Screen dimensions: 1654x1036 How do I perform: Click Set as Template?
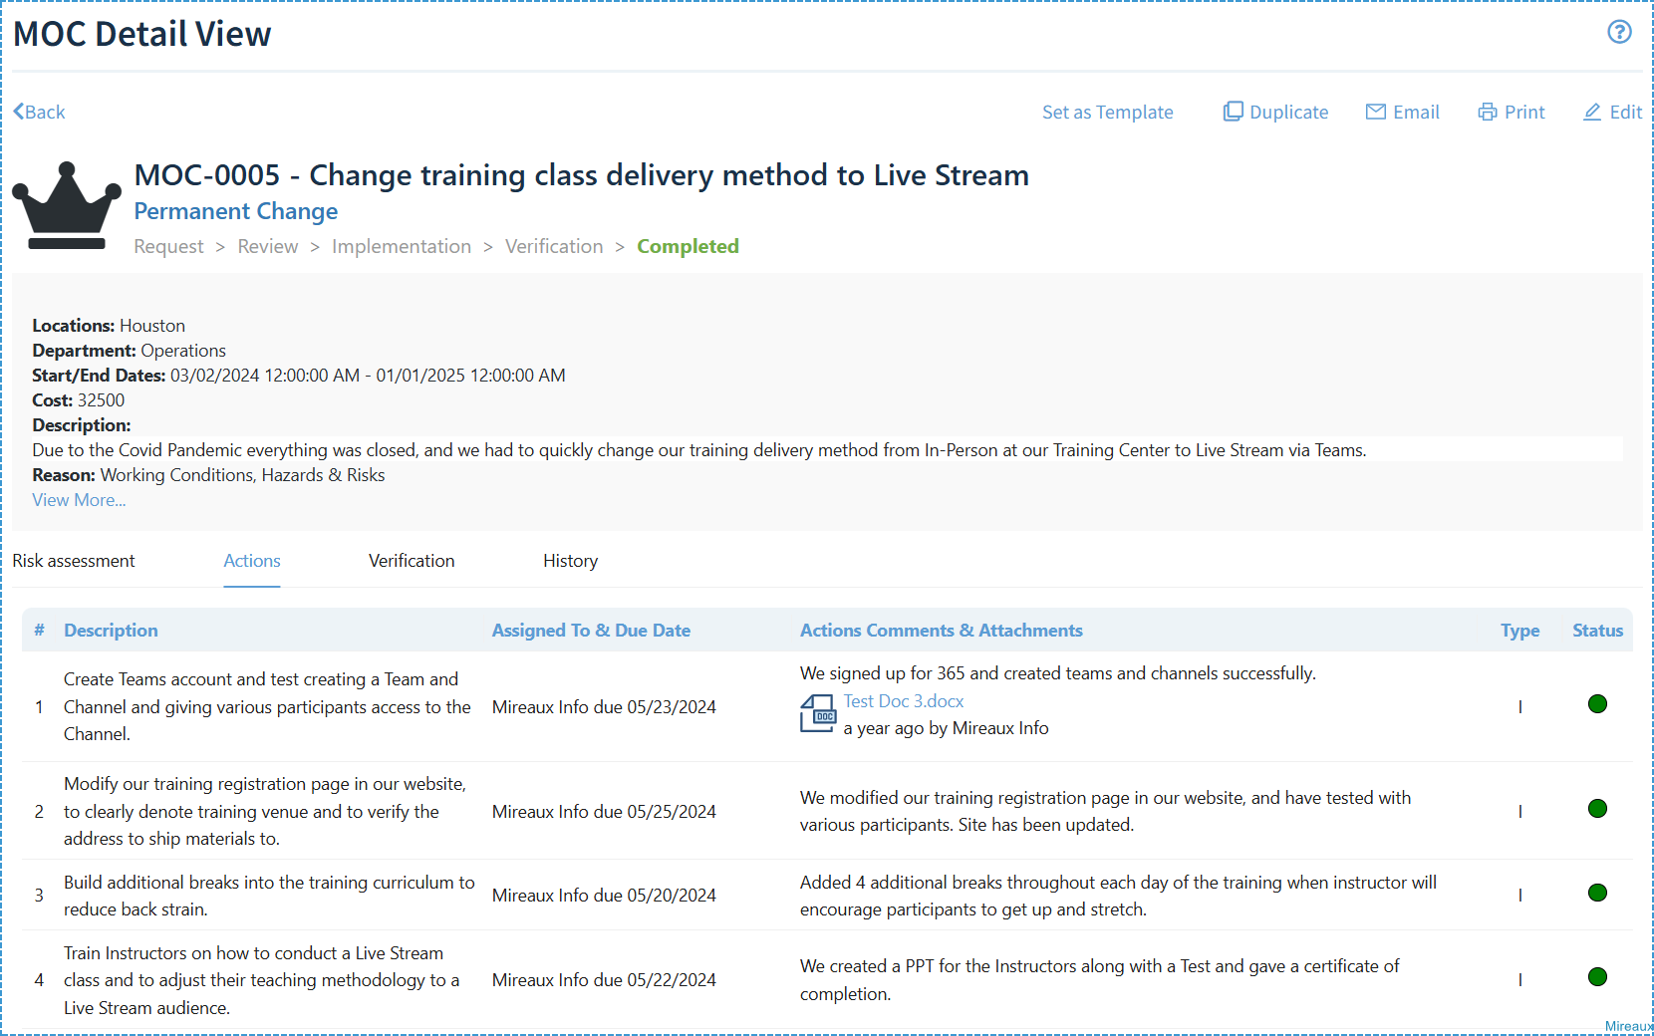pyautogui.click(x=1107, y=112)
